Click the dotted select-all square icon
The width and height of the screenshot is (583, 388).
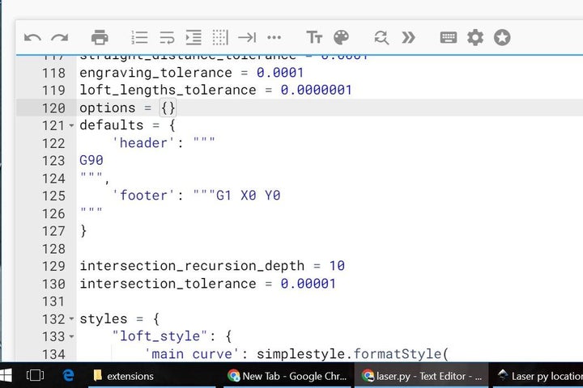pos(220,37)
